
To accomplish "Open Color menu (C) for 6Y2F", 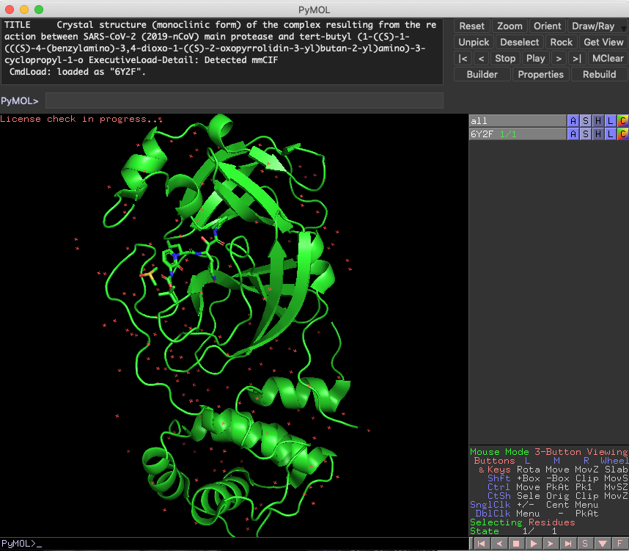I will [622, 134].
